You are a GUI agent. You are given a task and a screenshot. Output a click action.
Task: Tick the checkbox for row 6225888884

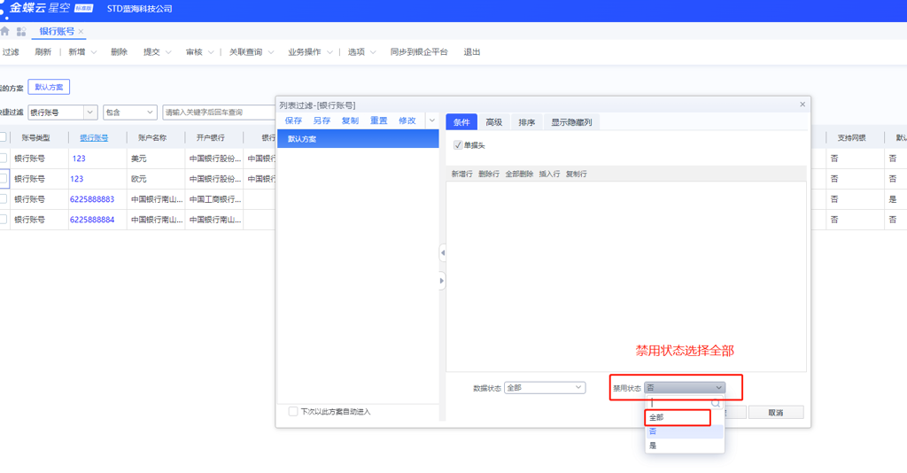(x=3, y=219)
